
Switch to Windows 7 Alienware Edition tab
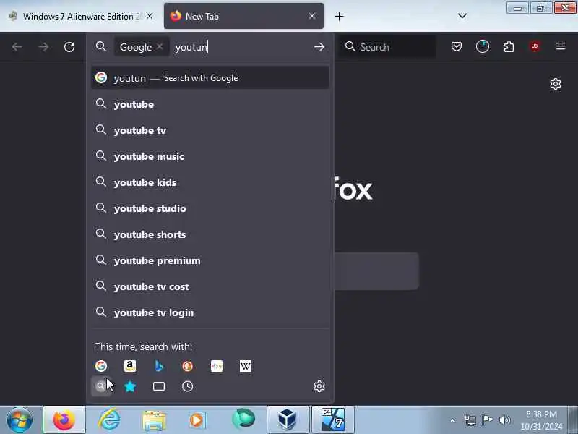(77, 16)
